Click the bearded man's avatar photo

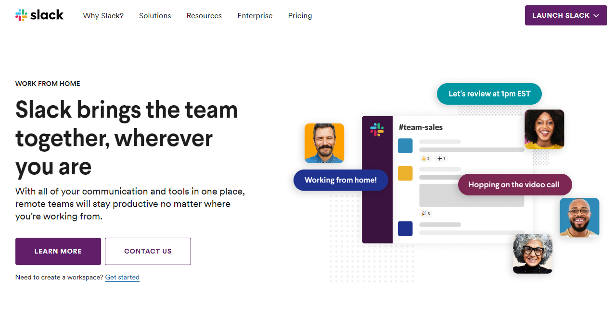coord(324,143)
